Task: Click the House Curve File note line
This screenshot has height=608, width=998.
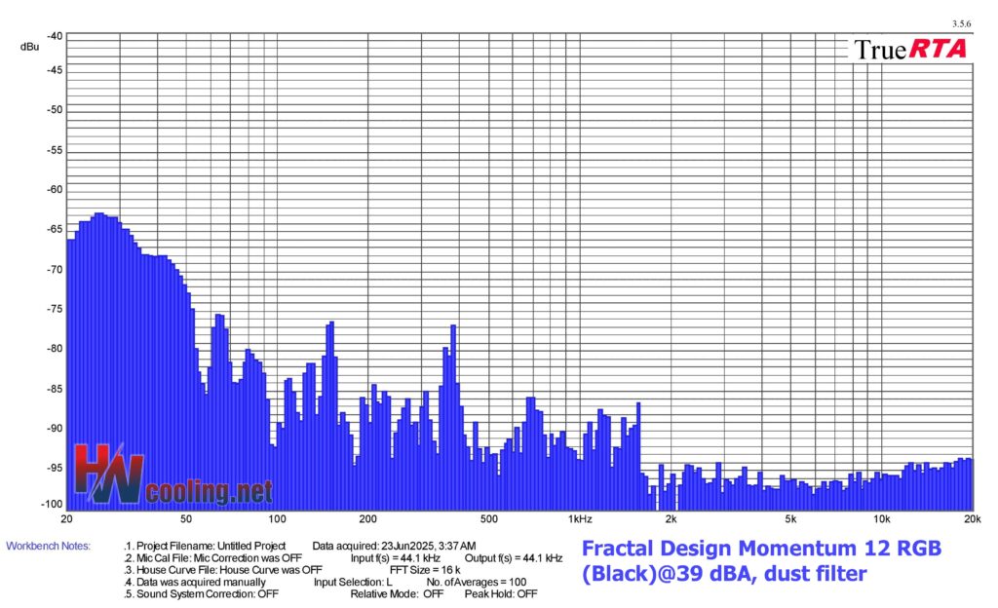Action: (223, 570)
